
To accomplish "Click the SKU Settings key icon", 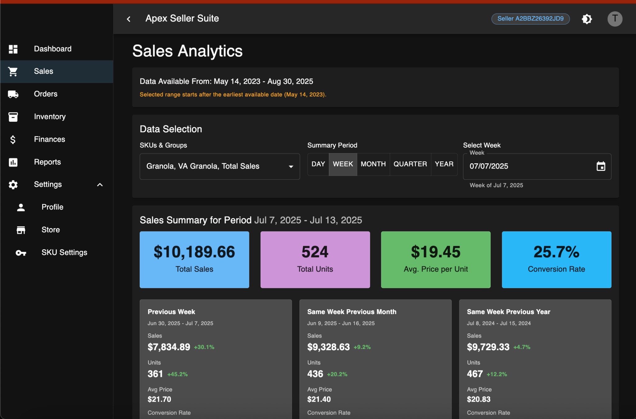I will [21, 253].
